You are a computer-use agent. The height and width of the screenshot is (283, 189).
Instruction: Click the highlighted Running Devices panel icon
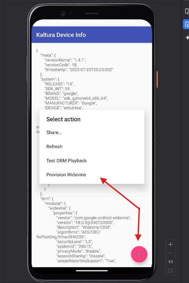pyautogui.click(x=187, y=24)
